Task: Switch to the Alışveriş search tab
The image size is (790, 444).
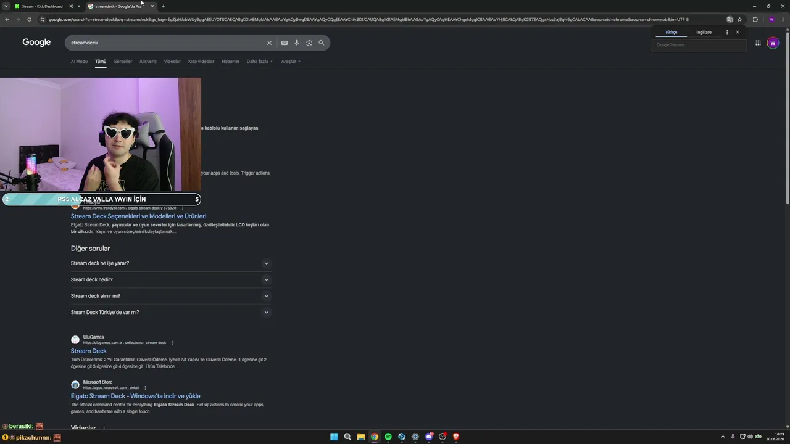Action: pos(148,61)
